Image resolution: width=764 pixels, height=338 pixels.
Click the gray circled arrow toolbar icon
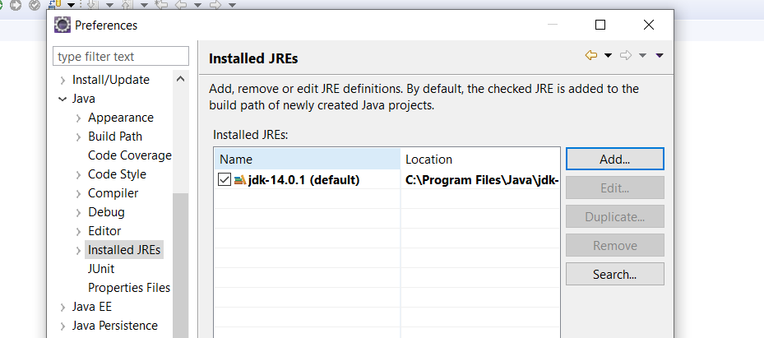(16, 5)
